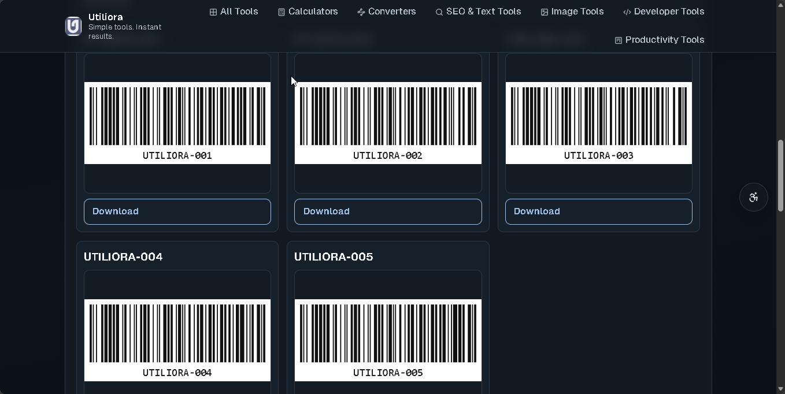This screenshot has height=394, width=785.
Task: Download the UTILIORA-001 barcode
Action: pyautogui.click(x=177, y=211)
